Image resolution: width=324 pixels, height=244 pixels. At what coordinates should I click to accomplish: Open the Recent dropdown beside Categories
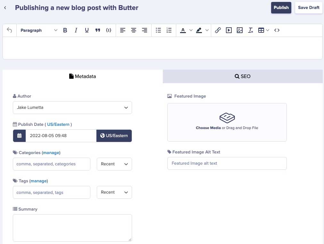point(114,164)
